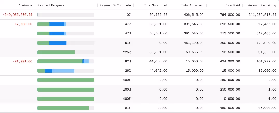Click the total approved value 406,545.00
Viewport: 279px width, 113px height.
(194, 15)
